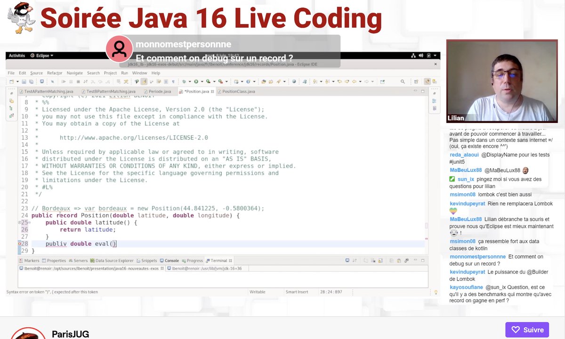Screen dimensions: 565x339
Task: Open a Terminal via toolbar icon
Action: click(42, 81)
